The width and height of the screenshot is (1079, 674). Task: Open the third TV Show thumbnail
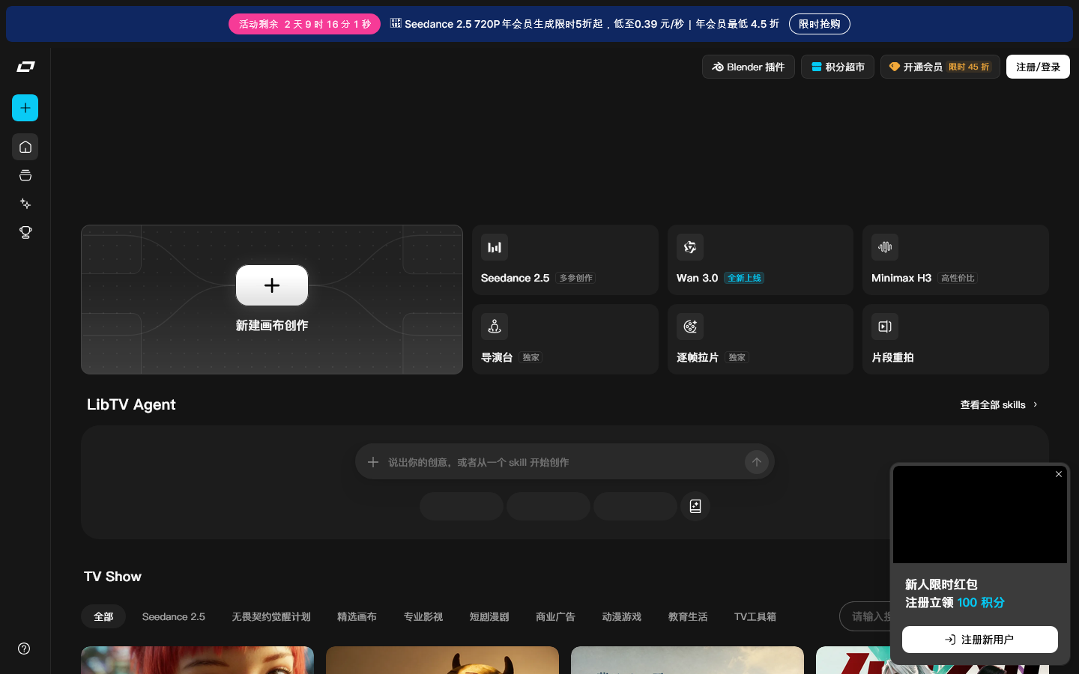click(687, 660)
